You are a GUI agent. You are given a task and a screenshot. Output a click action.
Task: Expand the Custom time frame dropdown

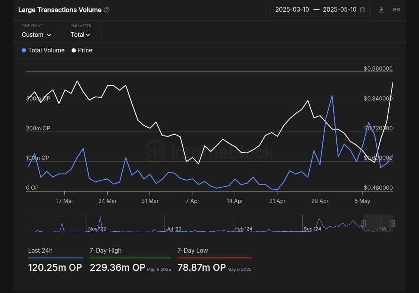click(x=36, y=35)
